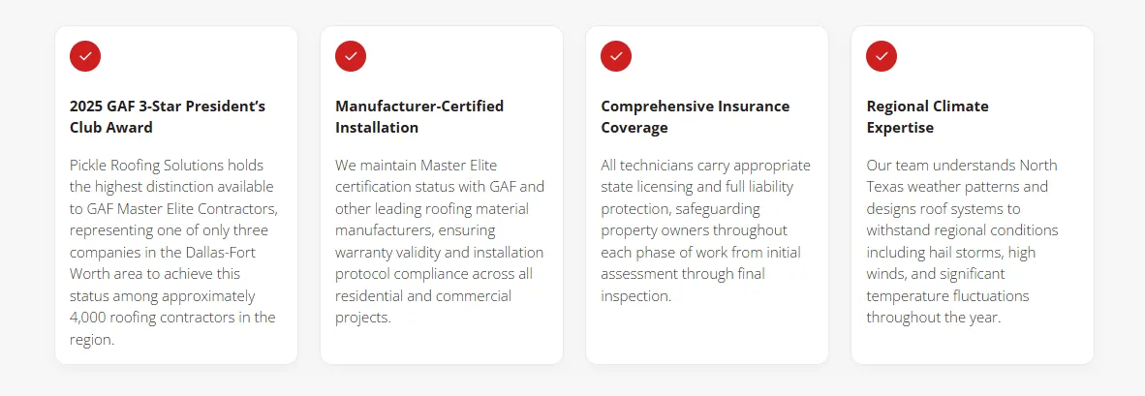The width and height of the screenshot is (1145, 396).
Task: Click the paragraph starting with Pickle Roofing Solutions holds
Action: (x=173, y=253)
